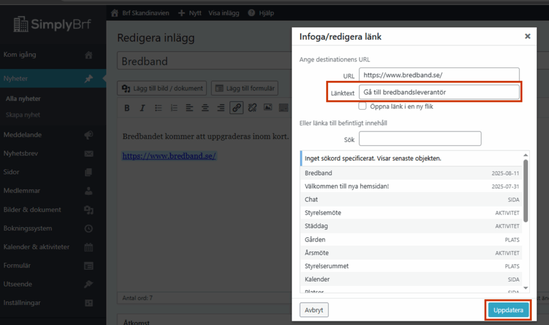Viewport: 549px width, 325px height.
Task: Click the insert/edit link chain icon
Action: point(236,107)
